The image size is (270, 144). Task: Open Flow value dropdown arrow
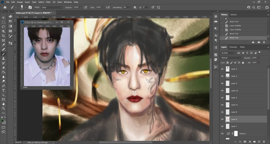(x=103, y=8)
